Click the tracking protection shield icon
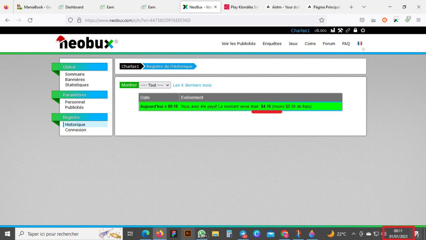 click(x=70, y=20)
